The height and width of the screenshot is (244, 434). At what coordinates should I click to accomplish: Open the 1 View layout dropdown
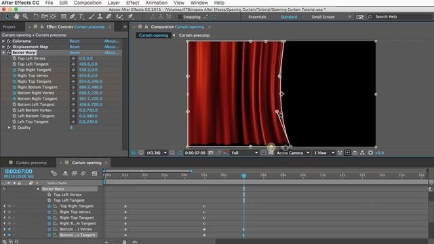[x=324, y=152]
